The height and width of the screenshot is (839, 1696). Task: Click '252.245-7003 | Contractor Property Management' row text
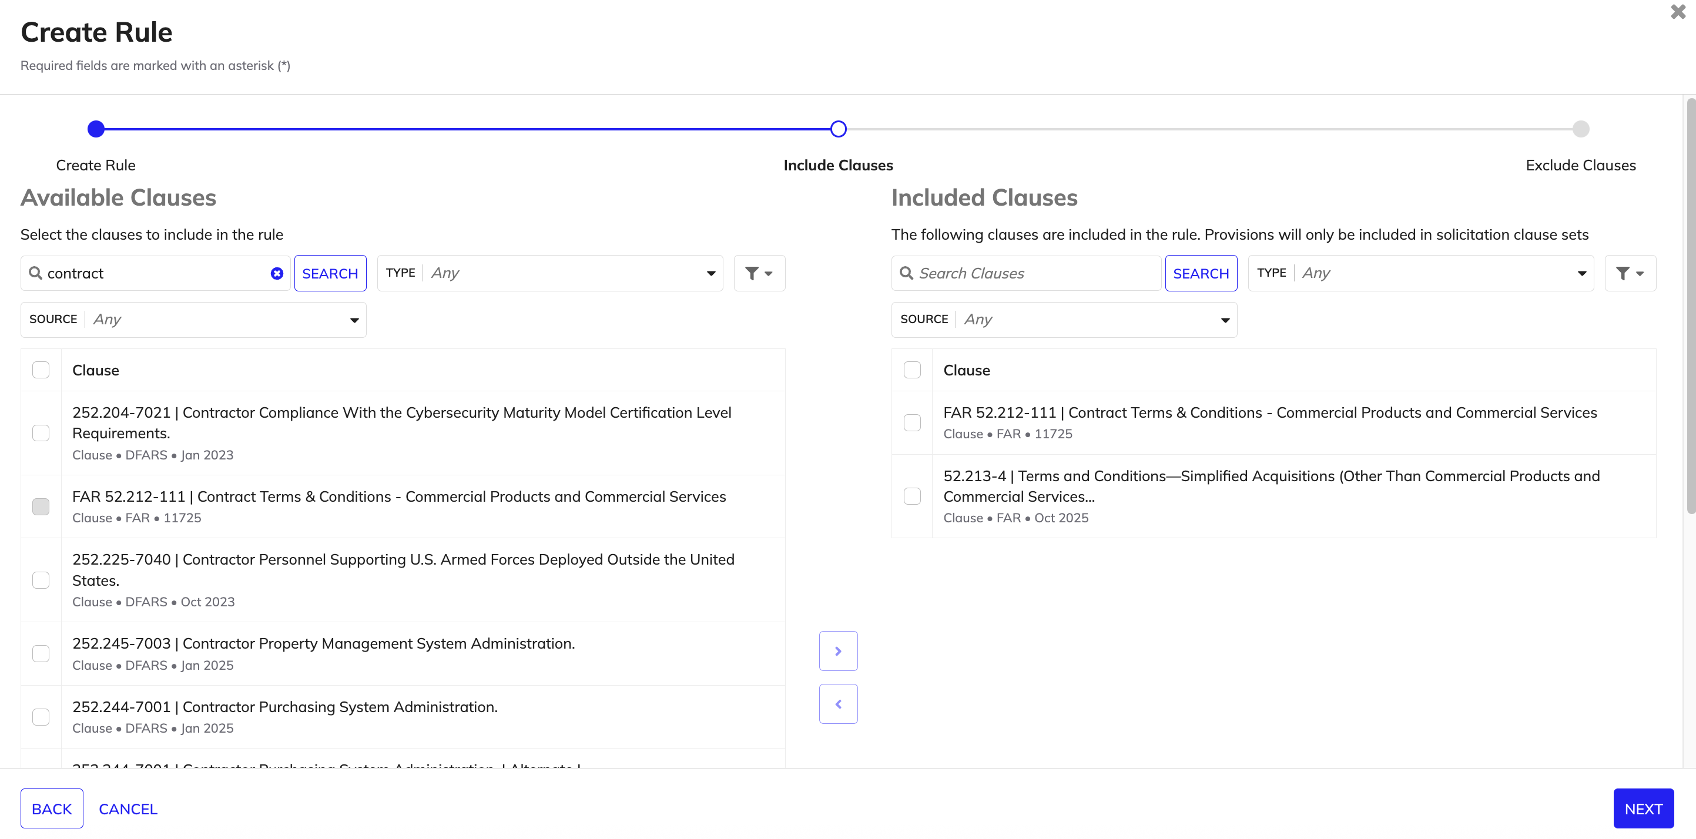pyautogui.click(x=323, y=643)
